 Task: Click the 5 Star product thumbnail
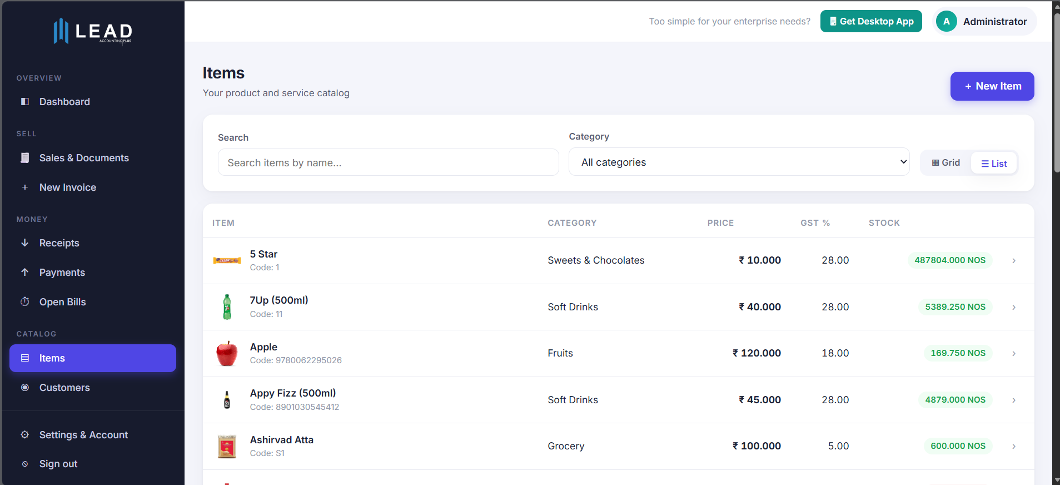pos(227,260)
